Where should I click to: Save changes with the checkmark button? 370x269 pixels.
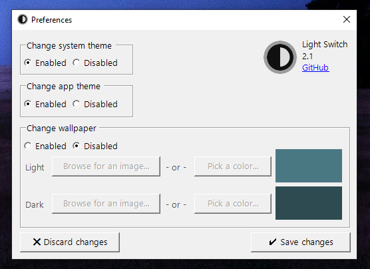point(301,242)
